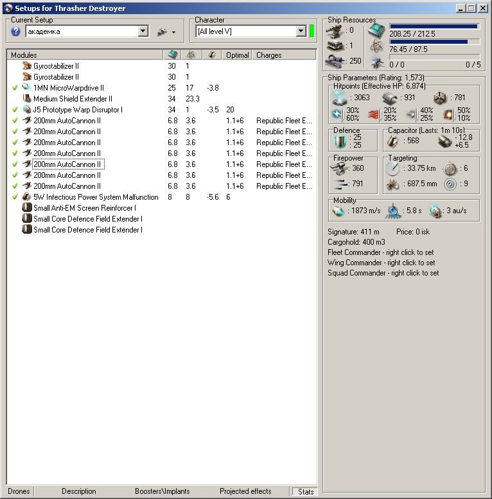
Task: Click the shield hitpoints icon showing 3063
Action: pos(340,98)
